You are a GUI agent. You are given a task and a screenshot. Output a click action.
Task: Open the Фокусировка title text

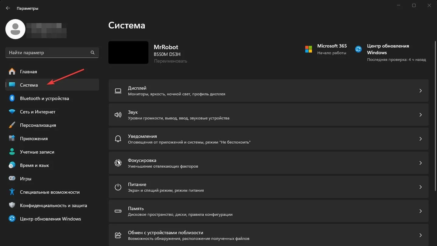142,160
